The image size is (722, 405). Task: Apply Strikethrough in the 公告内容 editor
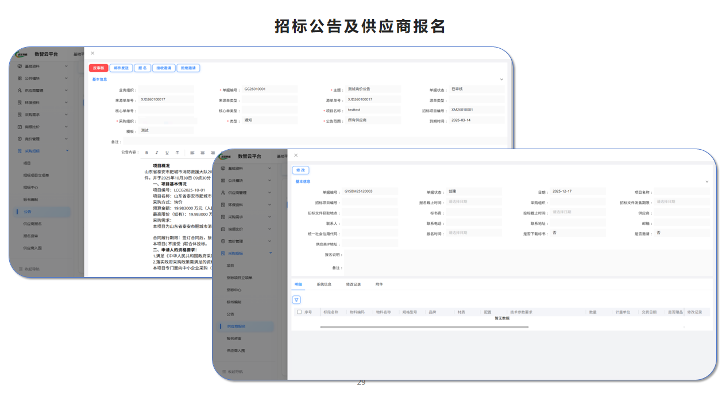[x=177, y=153]
